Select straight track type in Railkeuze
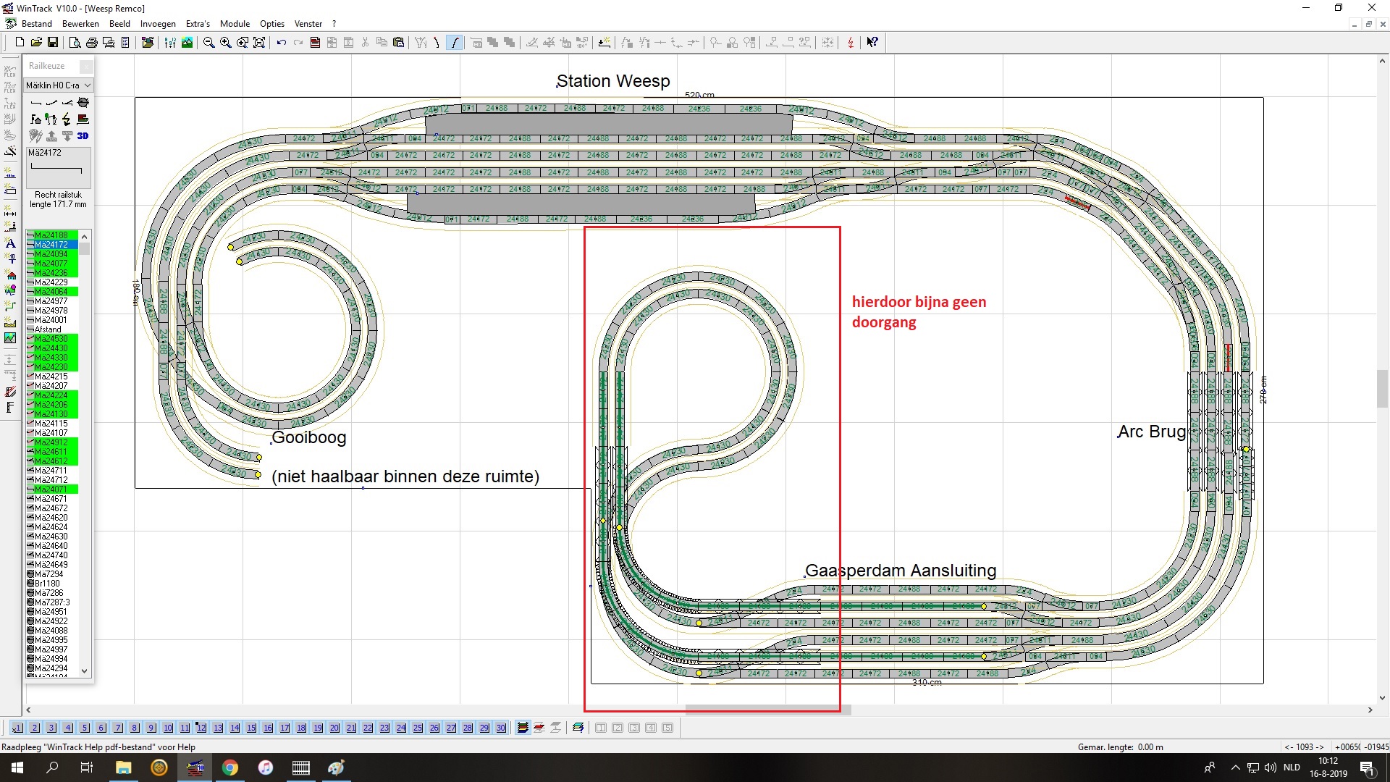 pos(35,103)
